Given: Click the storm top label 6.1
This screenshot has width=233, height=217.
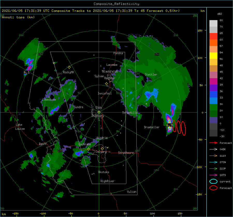Looking at the screenshot, I should [27, 72].
